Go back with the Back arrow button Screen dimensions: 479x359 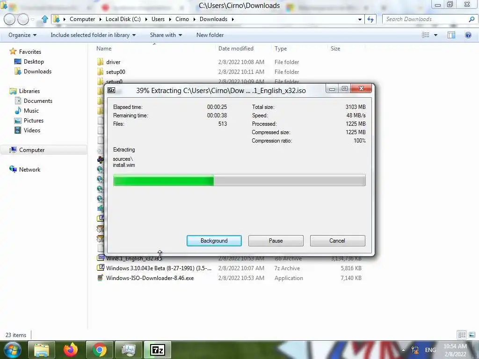(9, 19)
